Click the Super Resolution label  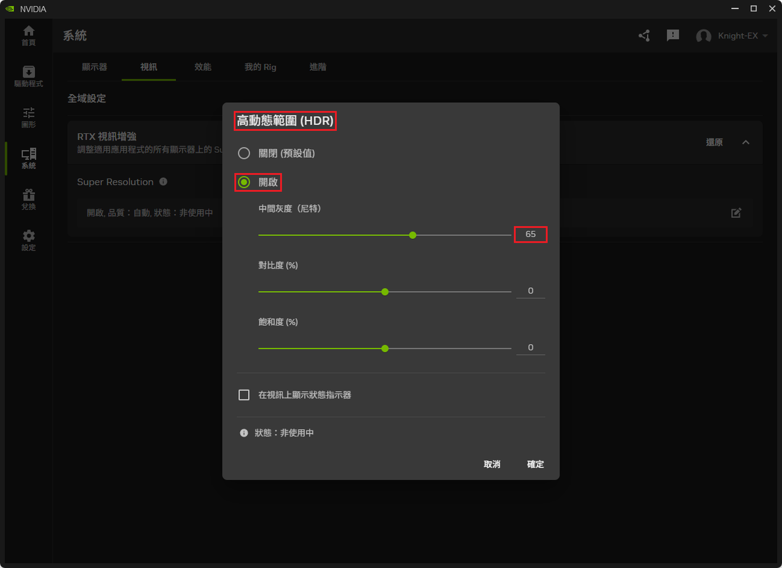(115, 182)
